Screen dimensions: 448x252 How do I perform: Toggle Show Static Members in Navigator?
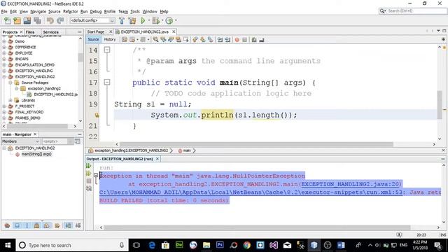point(27,225)
